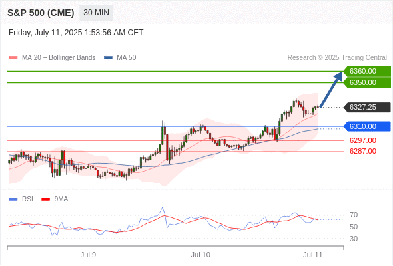Click the green 6350.00 resistance price tag
The image size is (393, 266).
pyautogui.click(x=367, y=82)
